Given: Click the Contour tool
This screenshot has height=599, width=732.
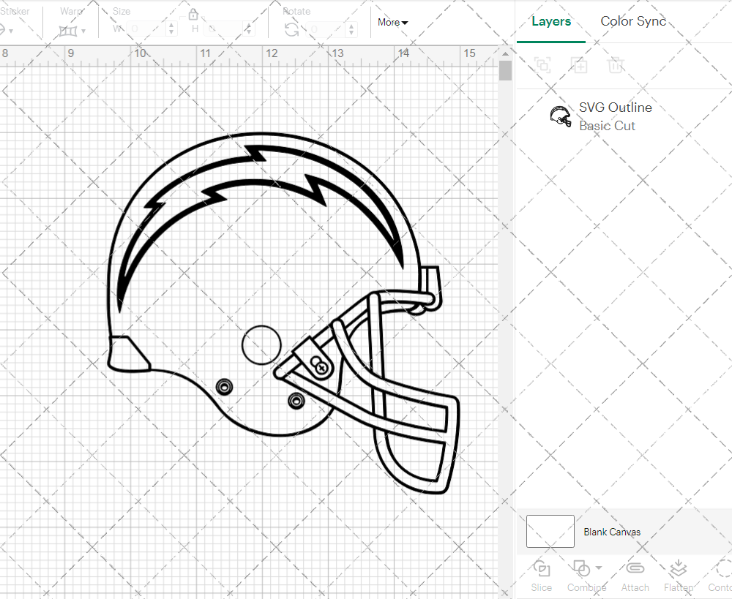Looking at the screenshot, I should point(721,576).
